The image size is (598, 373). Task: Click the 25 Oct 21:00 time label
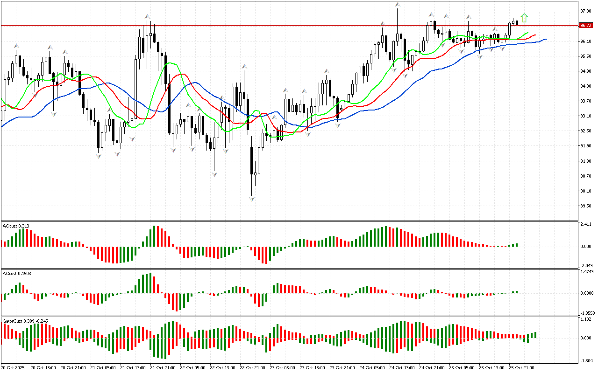pyautogui.click(x=521, y=367)
